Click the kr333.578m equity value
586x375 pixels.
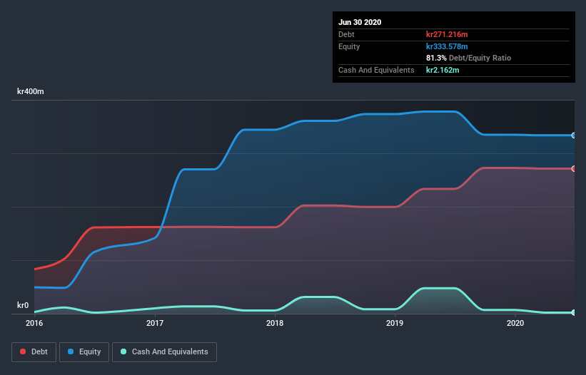click(x=447, y=46)
